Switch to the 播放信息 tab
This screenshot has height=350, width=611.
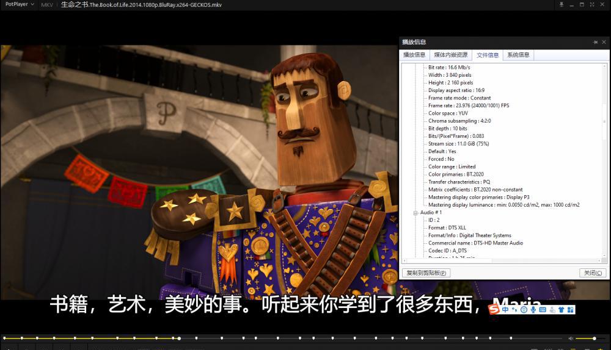(414, 55)
